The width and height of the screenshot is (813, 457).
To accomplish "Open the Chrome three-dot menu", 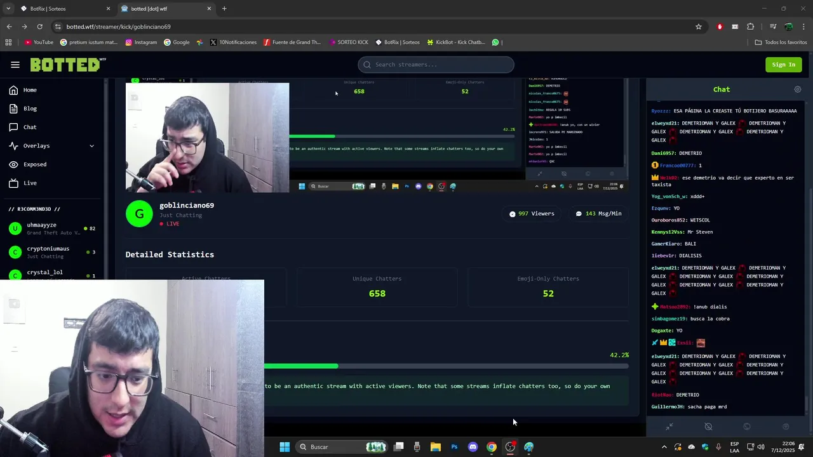I will coord(803,27).
